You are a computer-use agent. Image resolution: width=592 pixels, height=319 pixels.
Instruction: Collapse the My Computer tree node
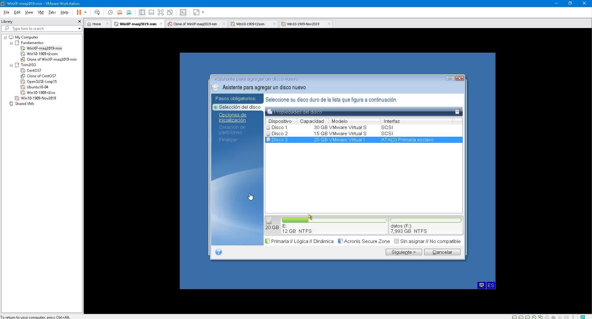[x=5, y=38]
